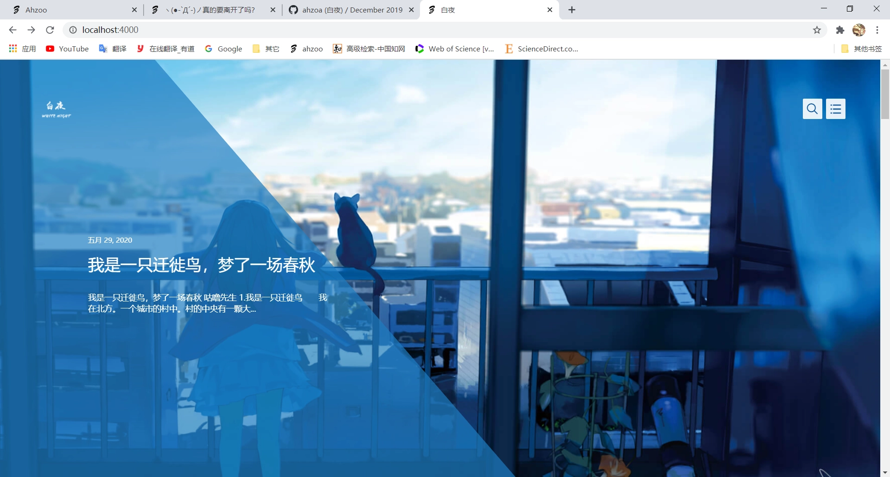Open the Chrome extensions puzzle icon
890x477 pixels.
(x=840, y=30)
